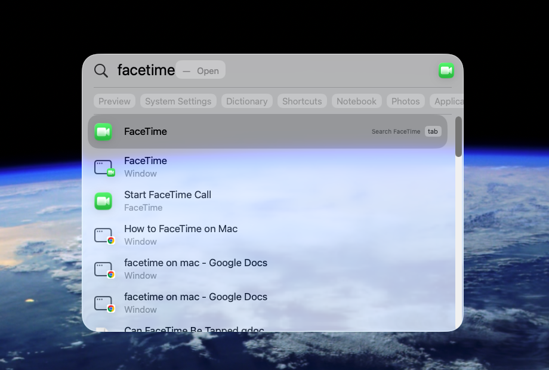
Task: Choose Start FaceTime Call result
Action: [267, 201]
